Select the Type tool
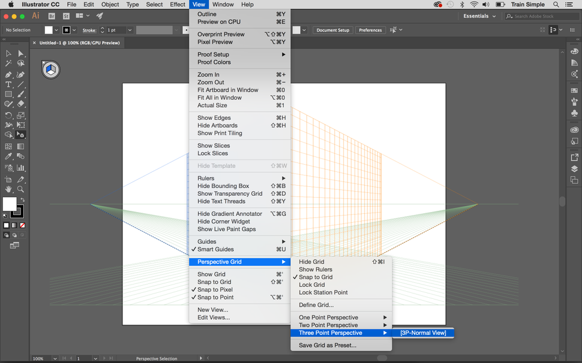The height and width of the screenshot is (363, 582). pos(7,84)
